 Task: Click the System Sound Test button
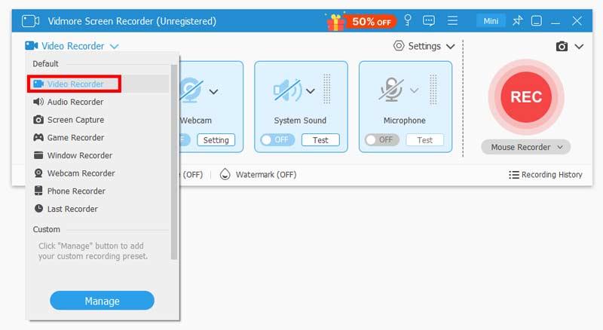click(x=320, y=140)
